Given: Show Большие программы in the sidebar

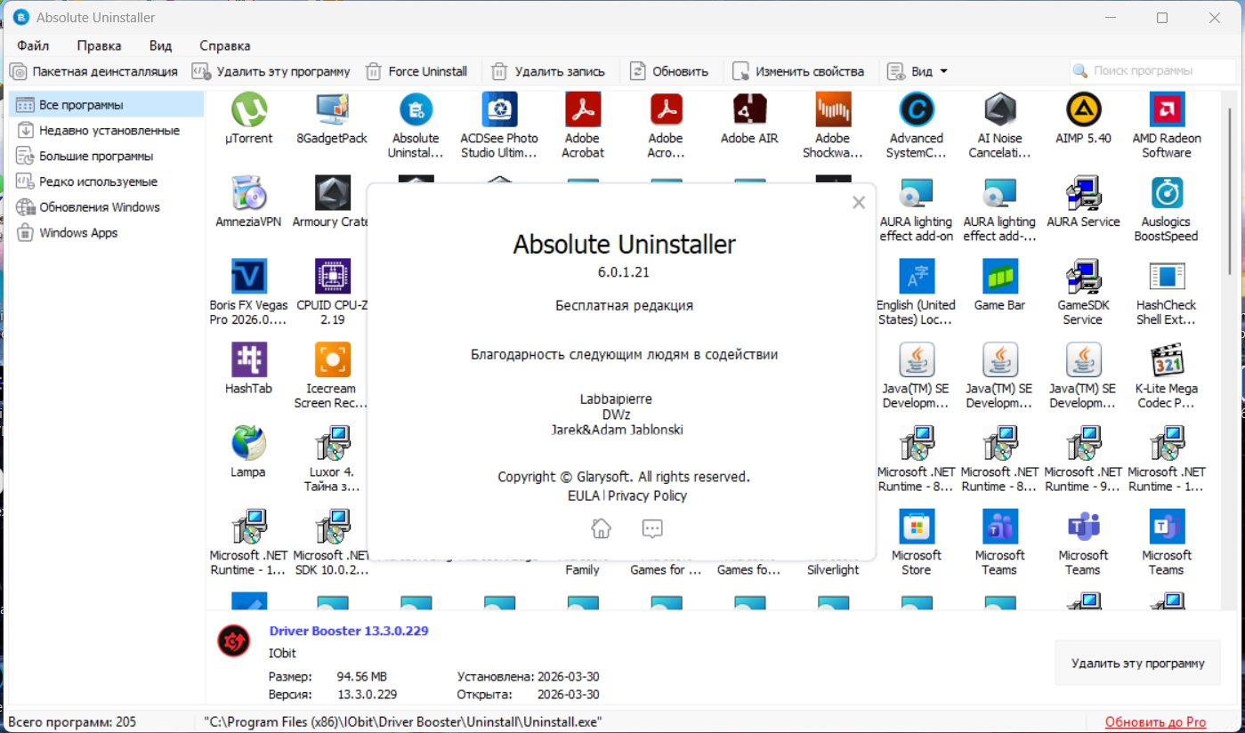Looking at the screenshot, I should (x=107, y=157).
